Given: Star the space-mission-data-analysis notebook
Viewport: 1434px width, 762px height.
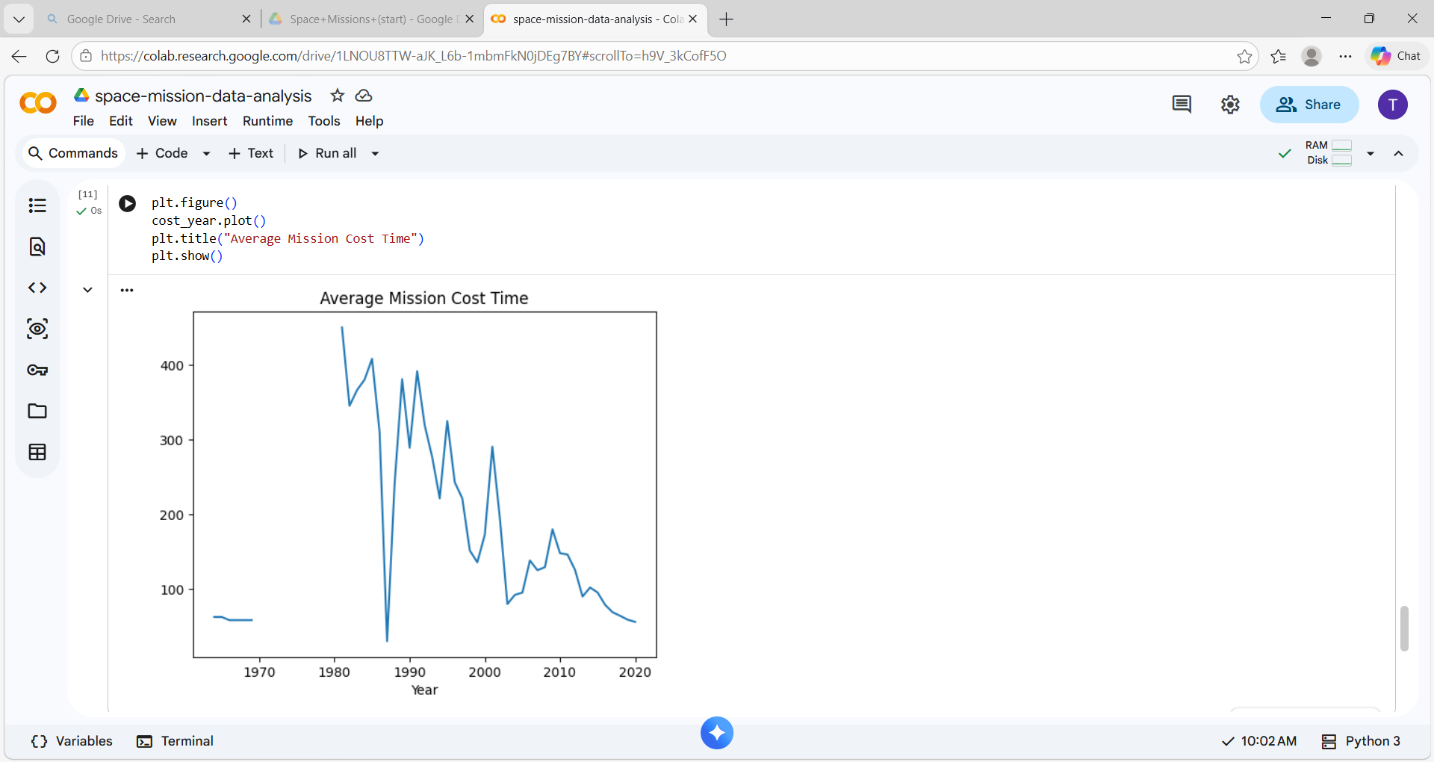Looking at the screenshot, I should point(337,95).
